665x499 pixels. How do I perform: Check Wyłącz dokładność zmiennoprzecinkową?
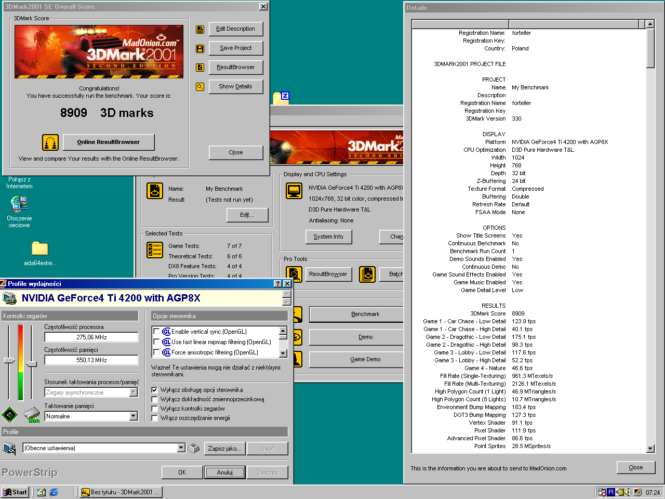click(154, 399)
